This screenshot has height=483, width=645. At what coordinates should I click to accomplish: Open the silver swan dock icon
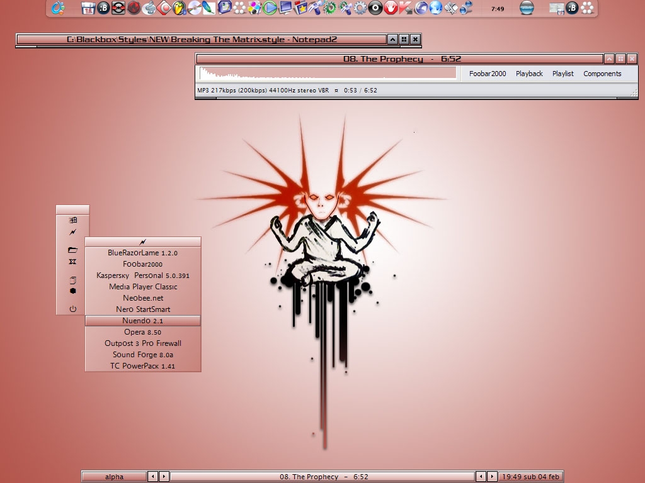click(149, 8)
